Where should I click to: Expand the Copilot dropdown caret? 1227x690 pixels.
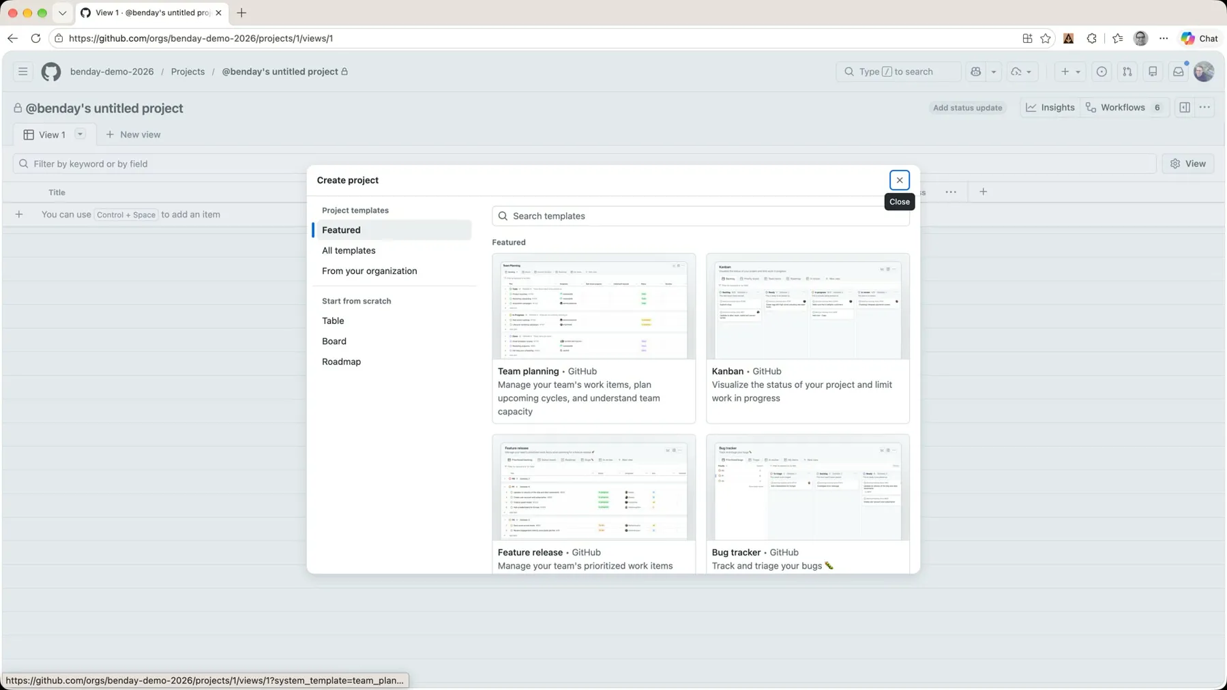click(994, 72)
